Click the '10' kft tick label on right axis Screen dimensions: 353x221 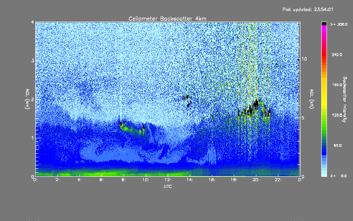(304, 59)
